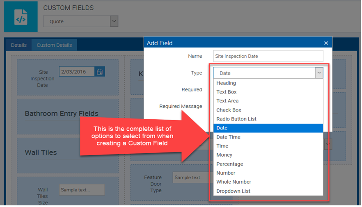Close the Add Field dialog
Screen dimensions: 362x207
click(326, 43)
